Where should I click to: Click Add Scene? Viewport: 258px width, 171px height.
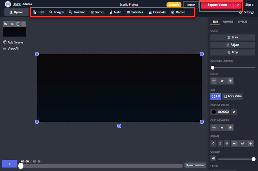pos(13,42)
